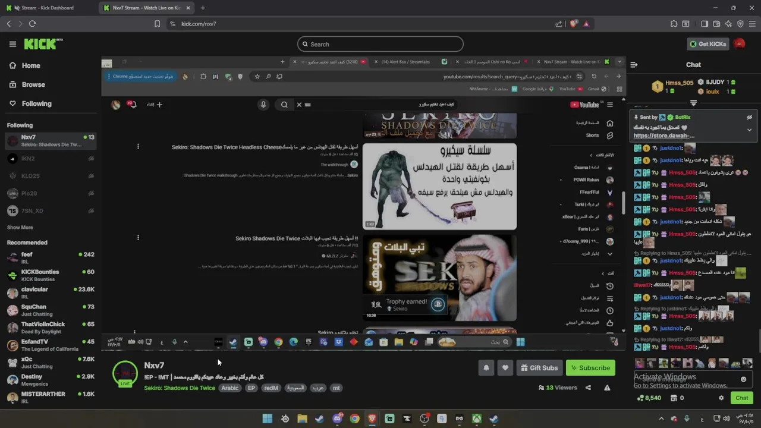Select Nxv7 in the Following list

point(51,141)
